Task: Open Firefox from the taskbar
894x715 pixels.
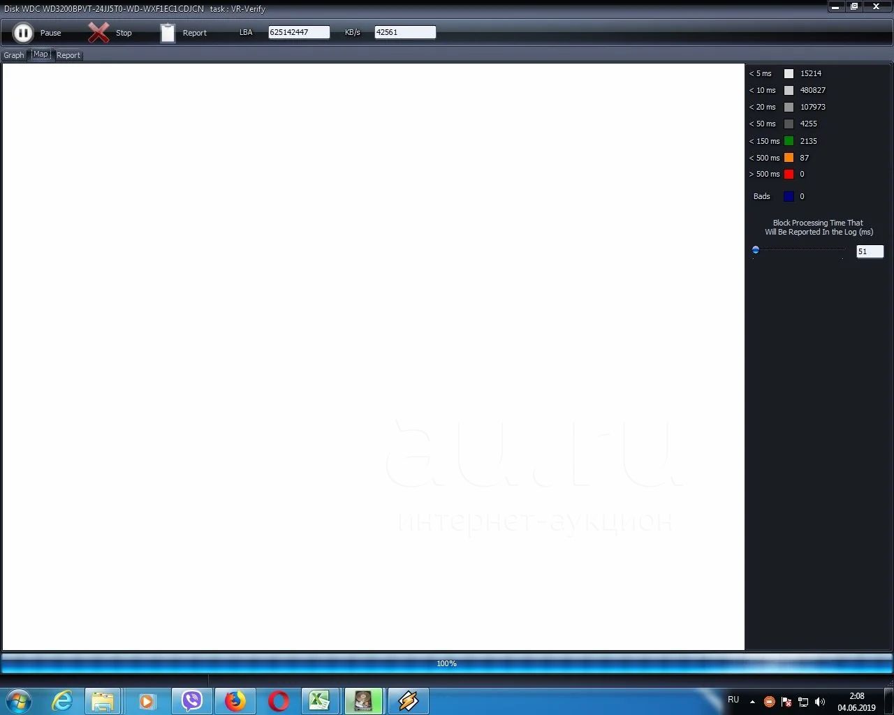Action: click(x=235, y=700)
